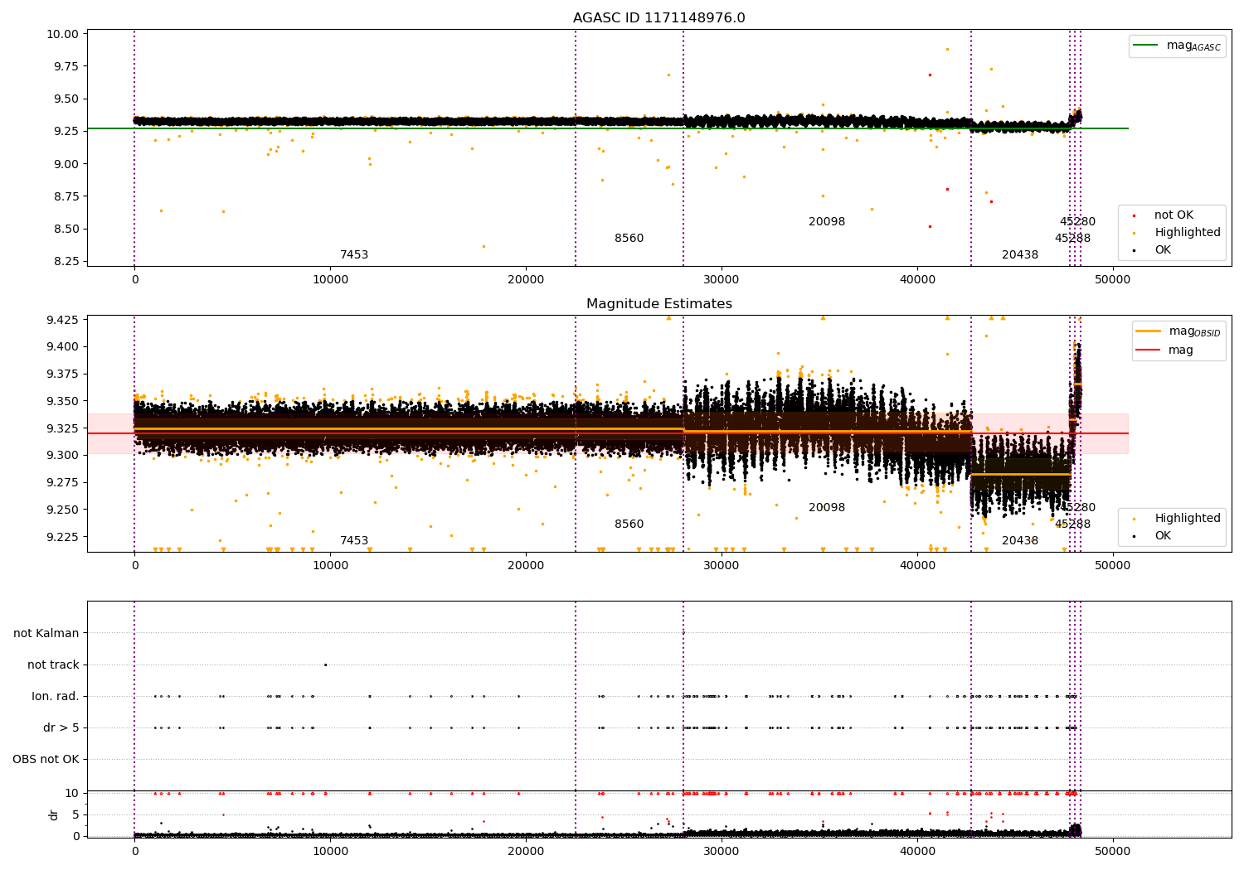Click the '9.50' y-axis tick label
The image size is (1244, 870).
click(69, 99)
